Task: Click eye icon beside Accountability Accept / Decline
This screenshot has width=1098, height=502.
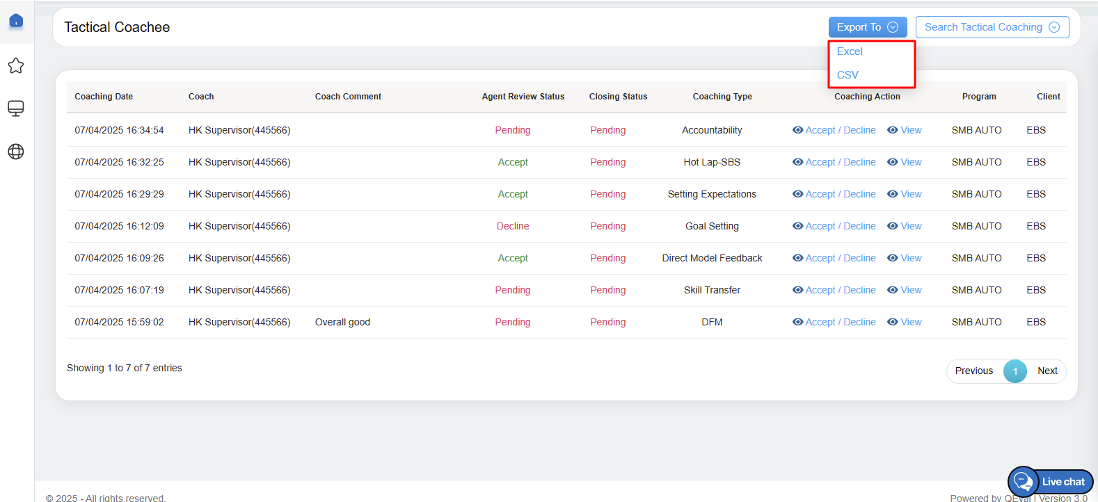Action: (x=797, y=130)
